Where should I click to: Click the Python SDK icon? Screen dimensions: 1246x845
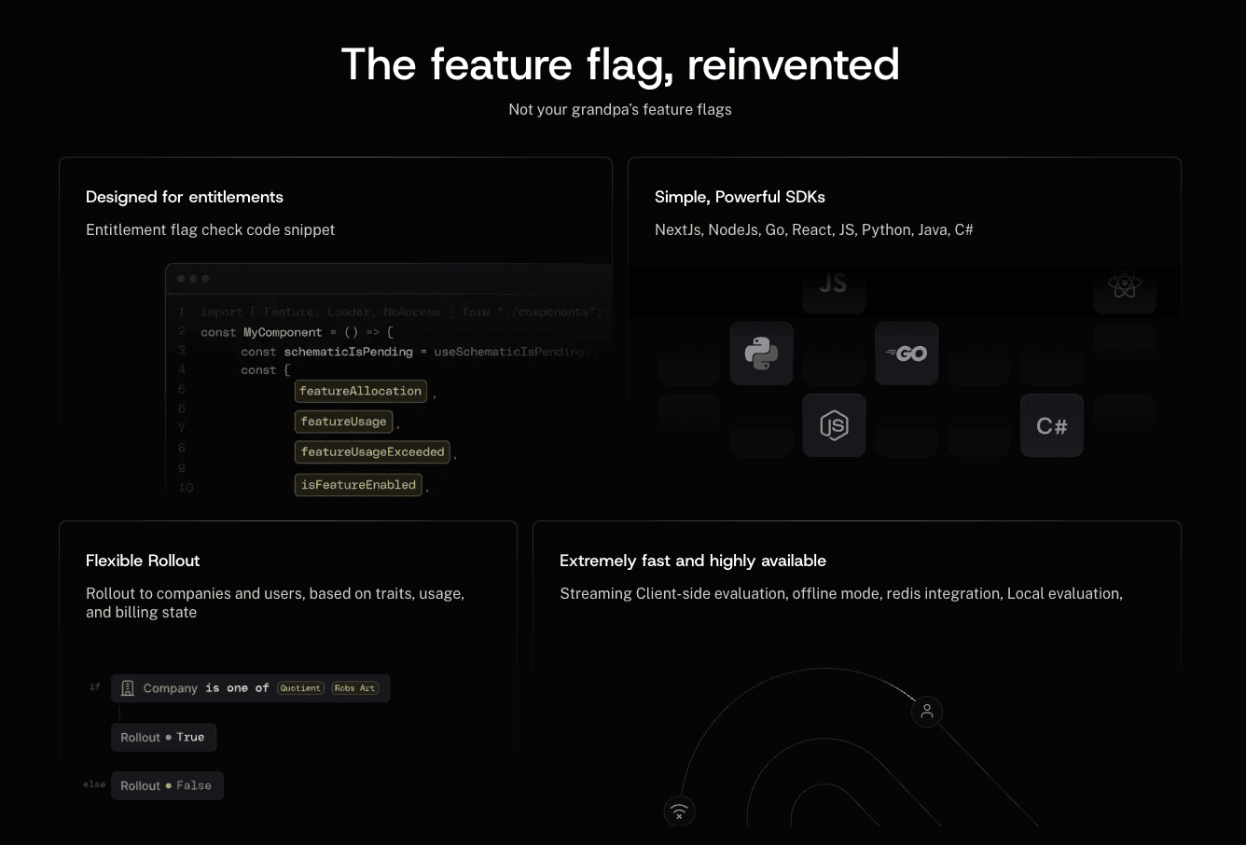761,353
